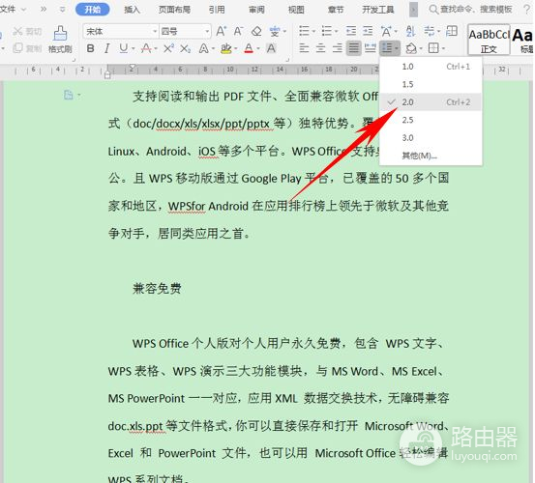The height and width of the screenshot is (483, 535).
Task: Select line spacing 3.0
Action: point(431,138)
